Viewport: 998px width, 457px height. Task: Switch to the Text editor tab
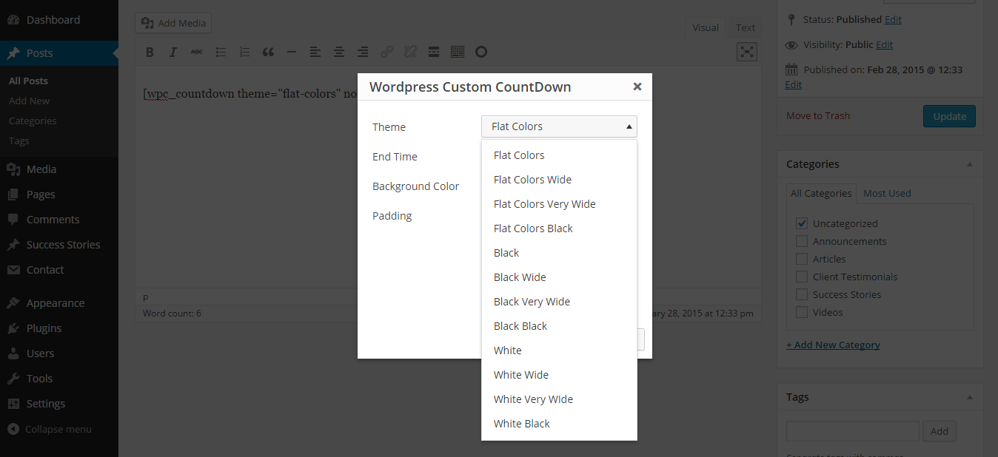(746, 27)
